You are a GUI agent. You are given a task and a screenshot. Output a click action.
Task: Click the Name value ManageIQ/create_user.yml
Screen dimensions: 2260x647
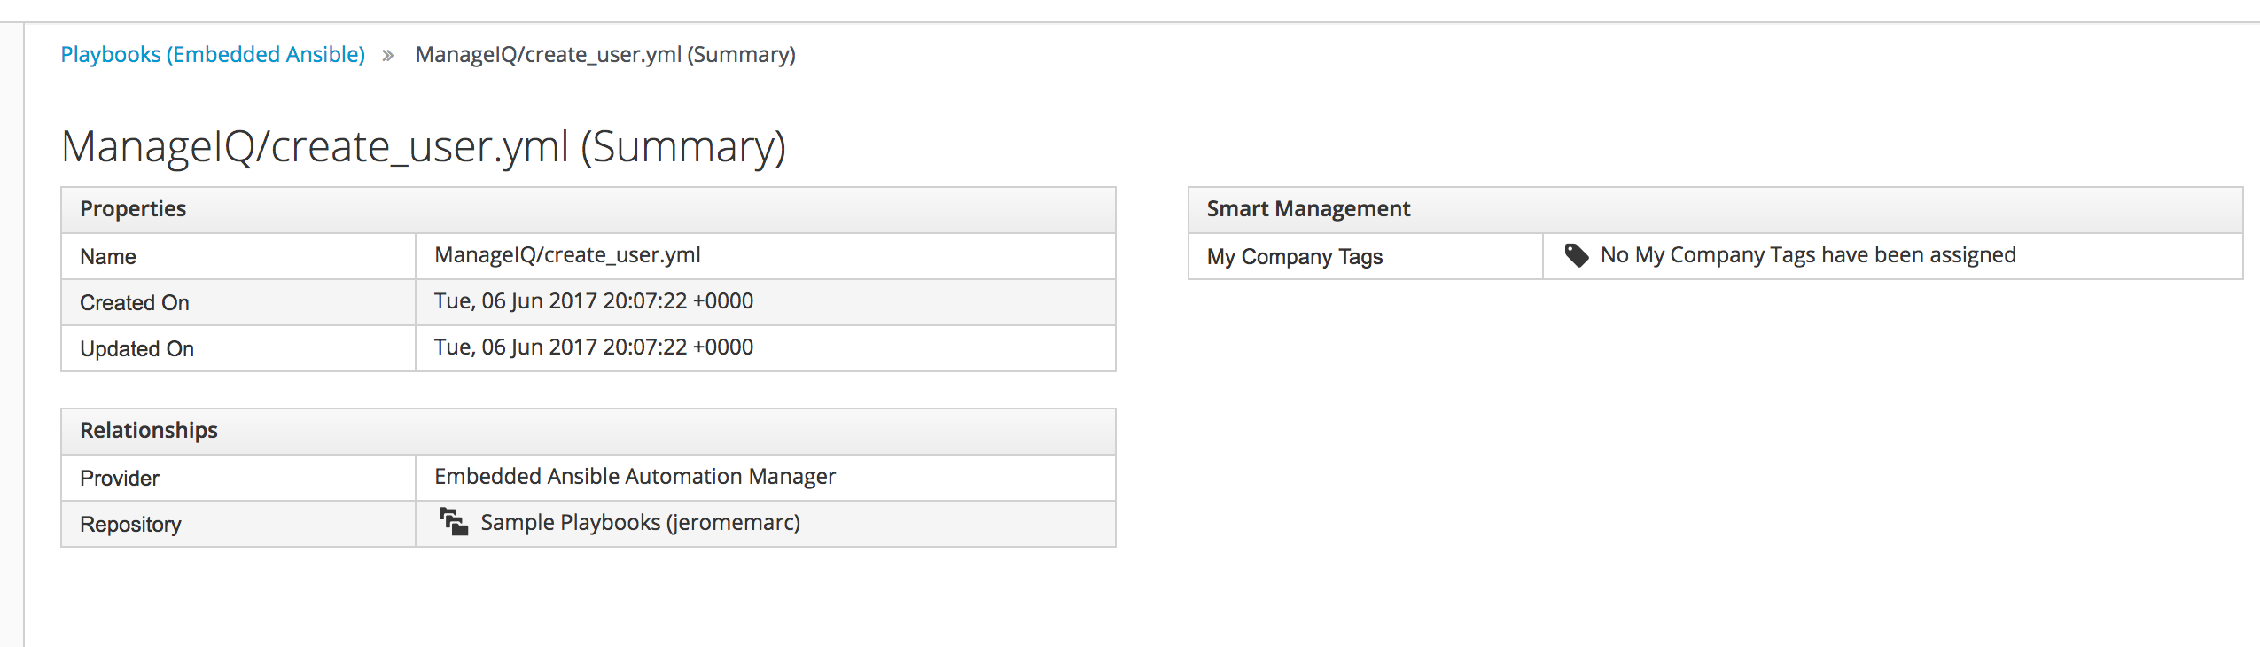click(x=567, y=255)
